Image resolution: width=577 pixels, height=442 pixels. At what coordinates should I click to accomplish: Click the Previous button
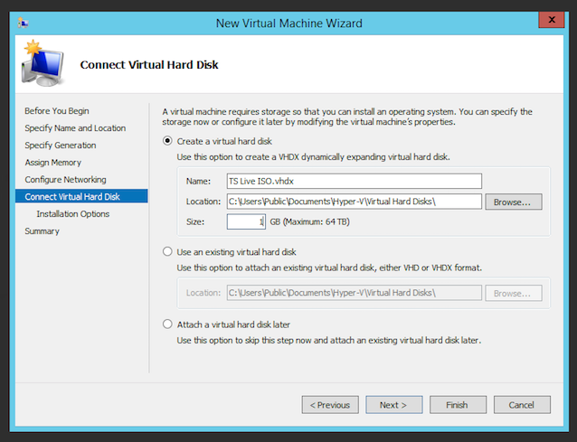tap(330, 405)
